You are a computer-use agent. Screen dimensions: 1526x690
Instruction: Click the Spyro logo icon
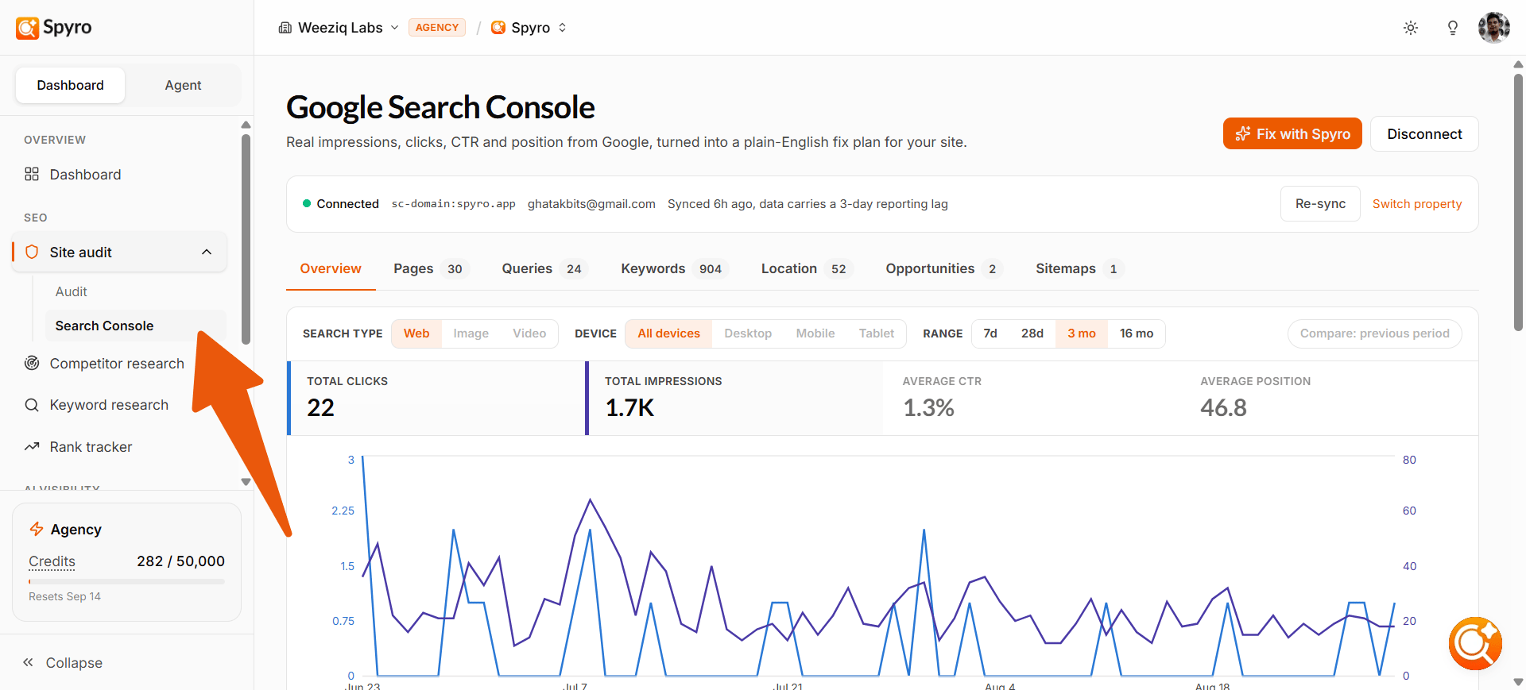(27, 28)
